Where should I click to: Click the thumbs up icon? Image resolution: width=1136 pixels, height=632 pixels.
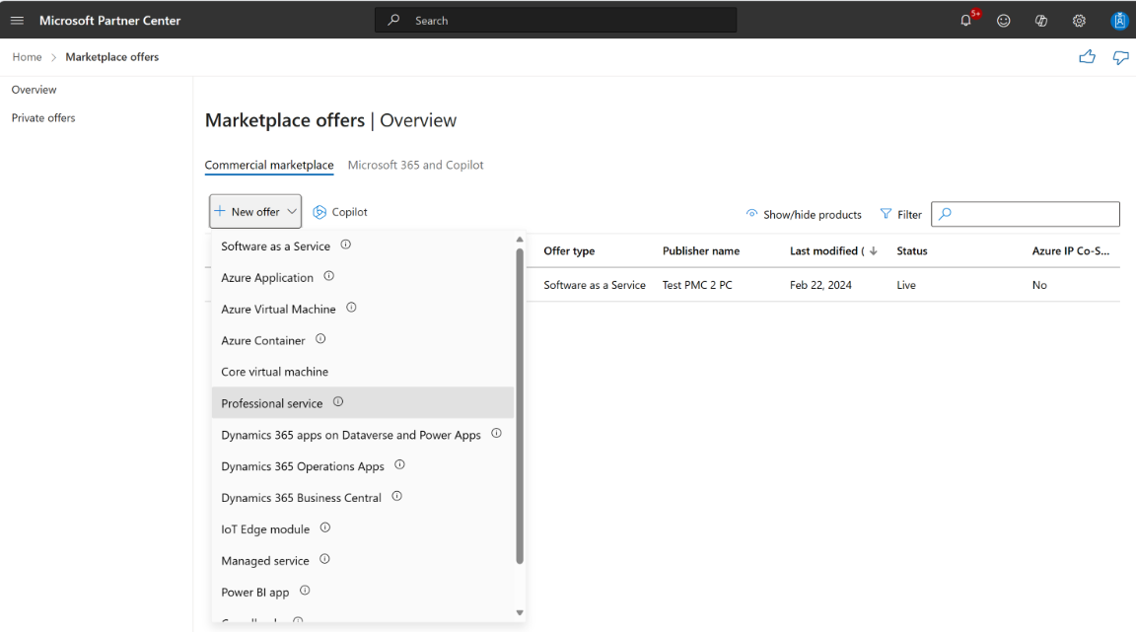[1088, 57]
